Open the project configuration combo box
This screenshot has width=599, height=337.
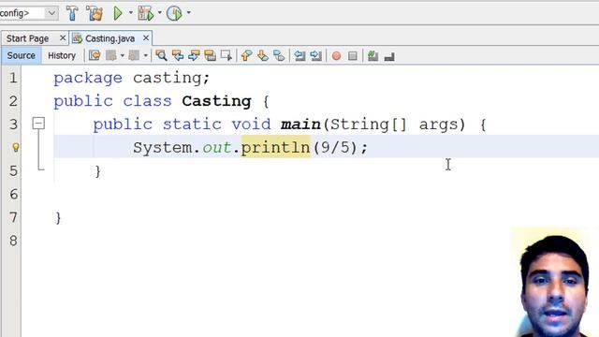pos(29,13)
